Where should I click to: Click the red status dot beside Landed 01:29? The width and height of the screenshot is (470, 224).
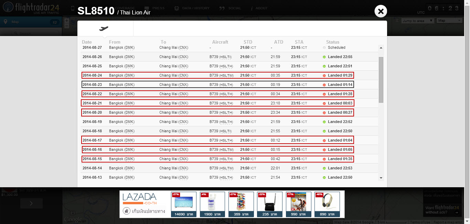click(x=324, y=76)
